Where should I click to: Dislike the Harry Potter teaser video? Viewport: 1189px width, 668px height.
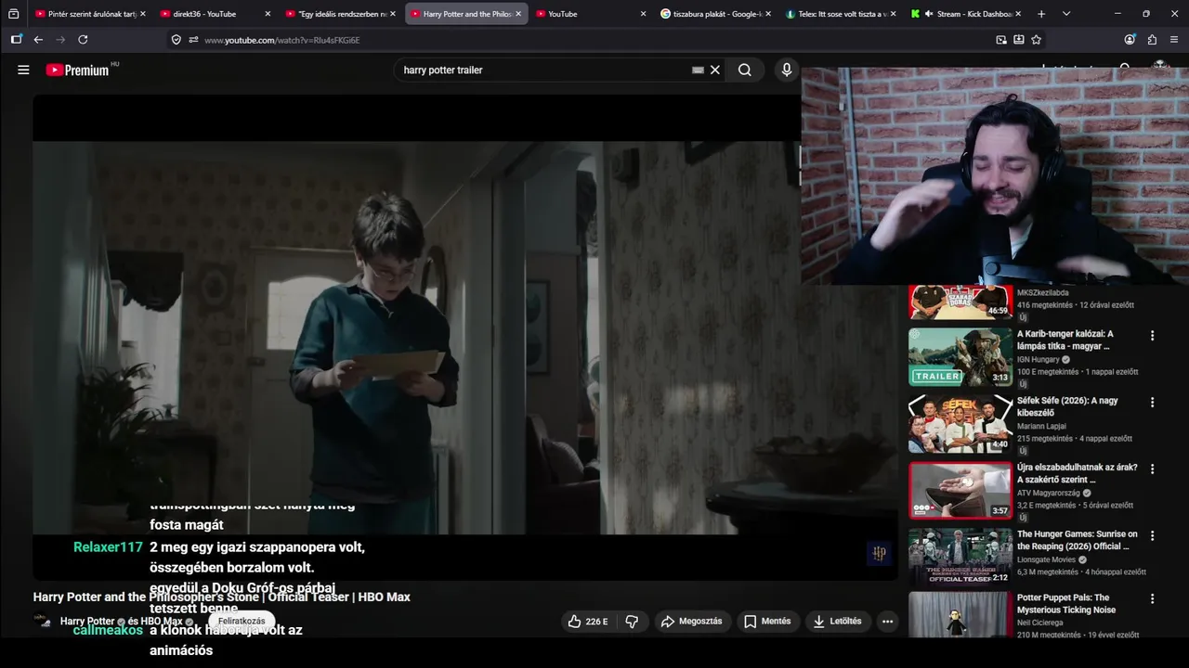coord(632,622)
